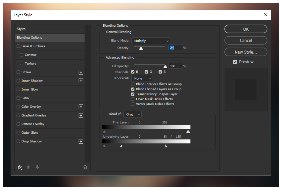The height and width of the screenshot is (190, 282).
Task: Tick the Stroke effect checkbox
Action: click(18, 72)
